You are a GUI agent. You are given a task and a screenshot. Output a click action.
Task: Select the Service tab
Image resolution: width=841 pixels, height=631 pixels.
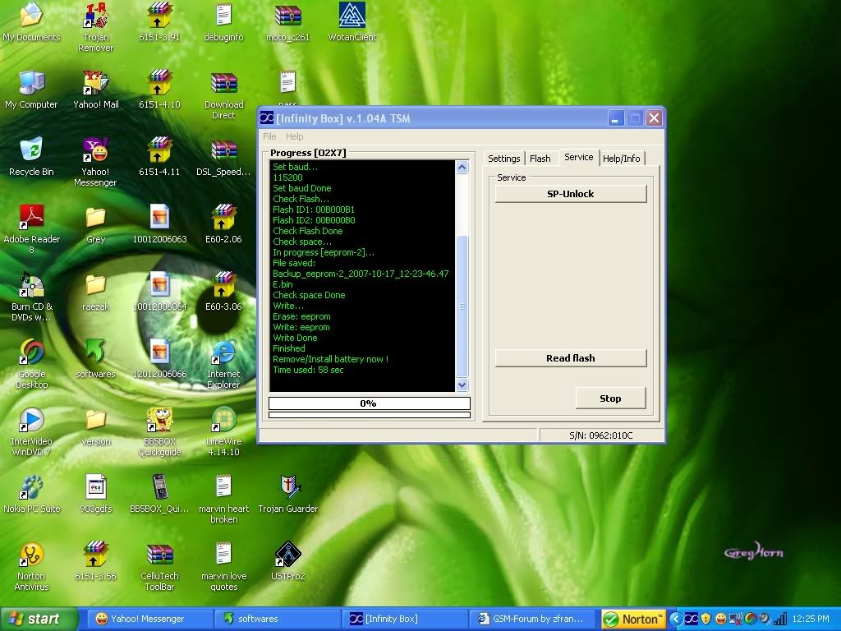(579, 157)
